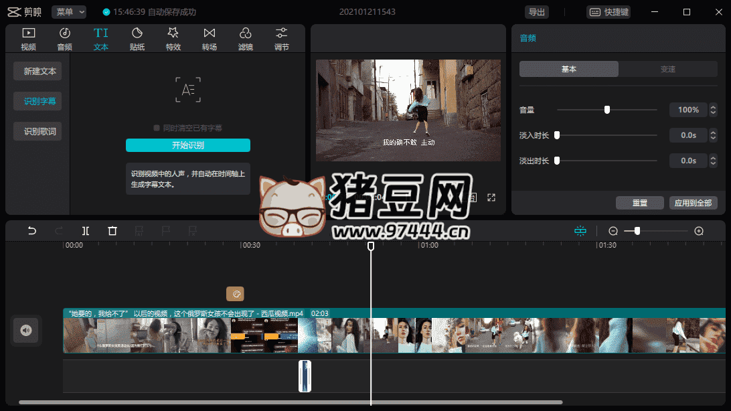Adjust the 音量 volume stepper arrows
This screenshot has width=731, height=411.
(713, 110)
